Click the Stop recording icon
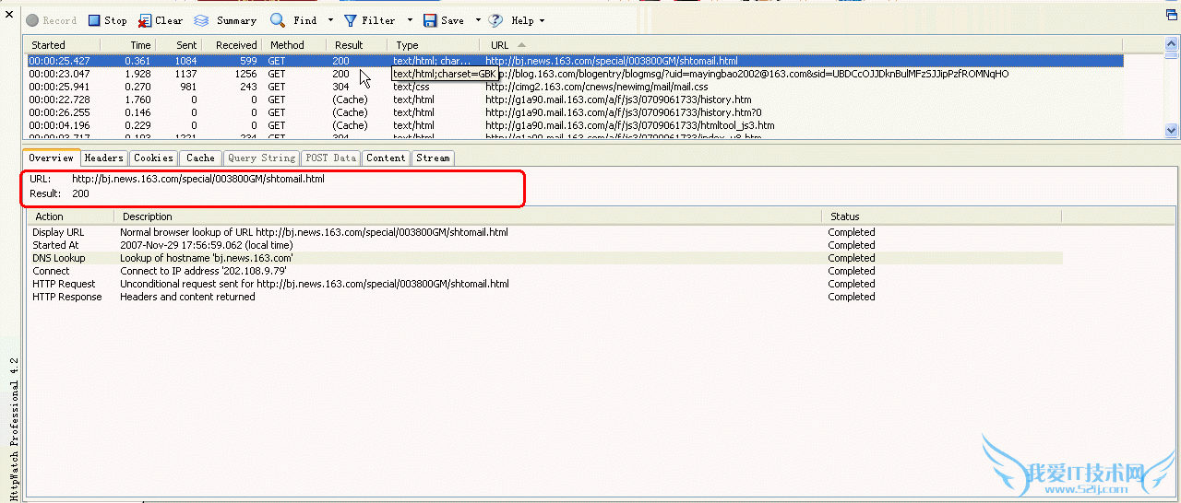 [94, 20]
